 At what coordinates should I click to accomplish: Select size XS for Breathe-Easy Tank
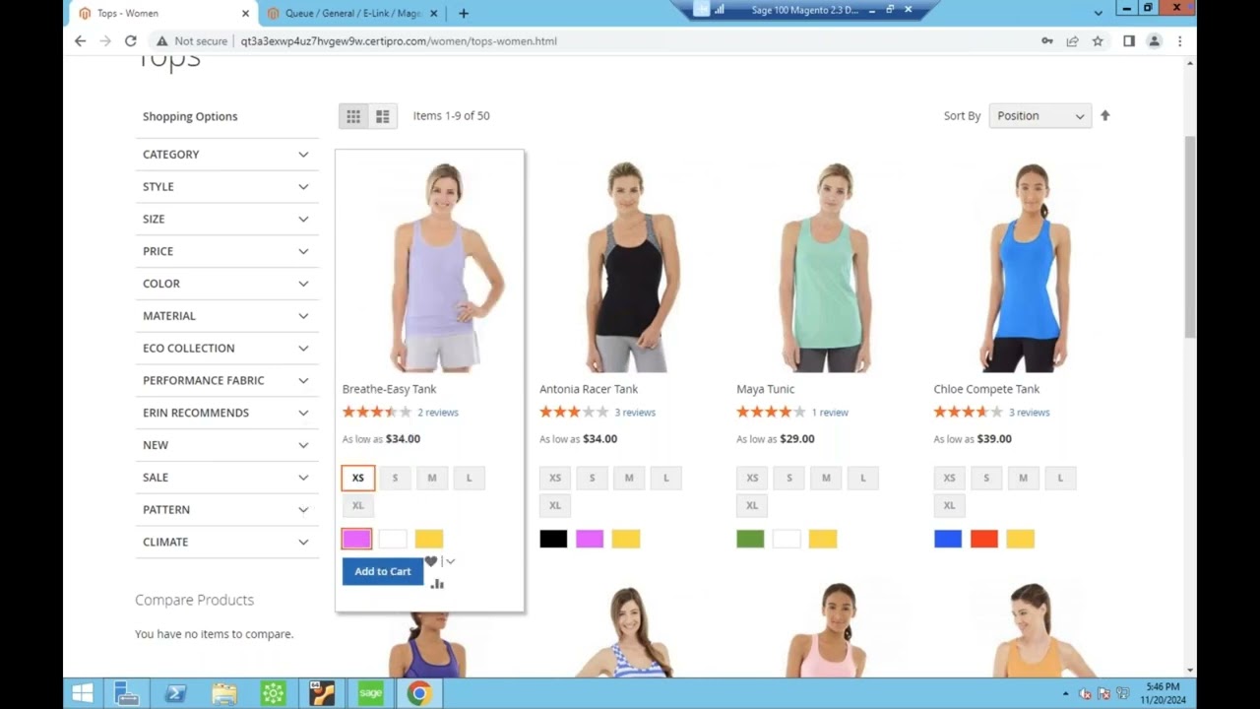pos(358,478)
